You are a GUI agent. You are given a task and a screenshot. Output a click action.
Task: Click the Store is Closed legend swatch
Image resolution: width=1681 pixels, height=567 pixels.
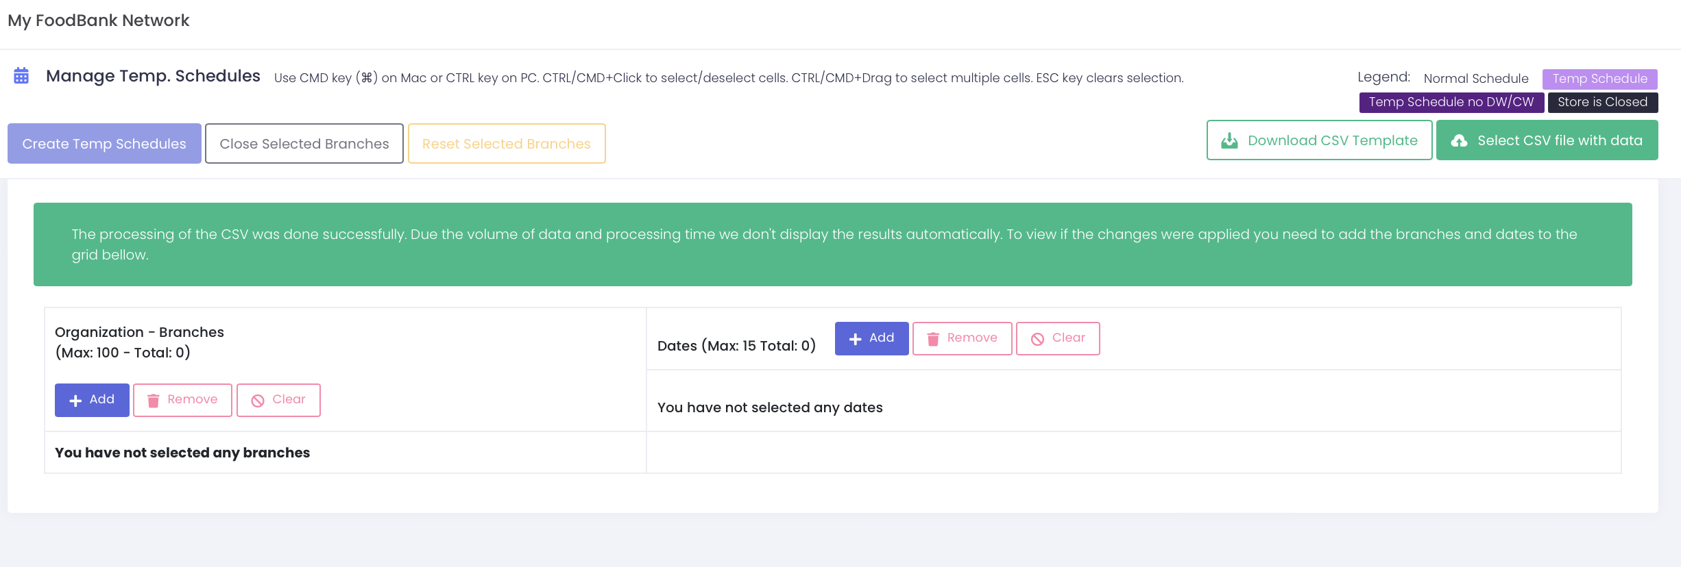tap(1602, 102)
